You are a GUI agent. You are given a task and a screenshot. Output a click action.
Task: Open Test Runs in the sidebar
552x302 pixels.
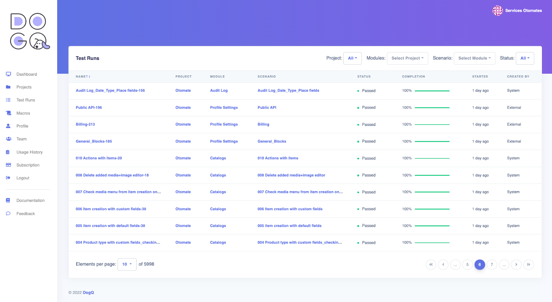(26, 100)
